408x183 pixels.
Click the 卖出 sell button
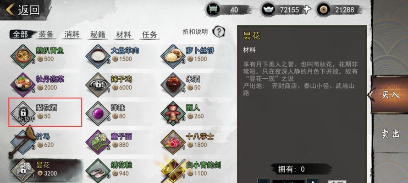click(x=390, y=134)
